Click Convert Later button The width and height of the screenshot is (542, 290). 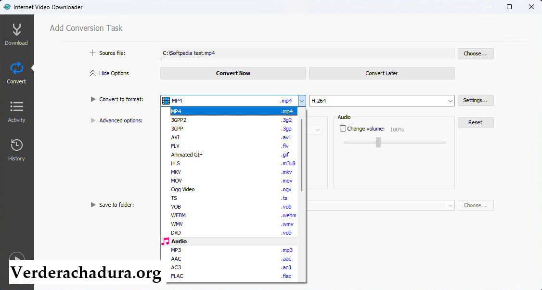(382, 73)
